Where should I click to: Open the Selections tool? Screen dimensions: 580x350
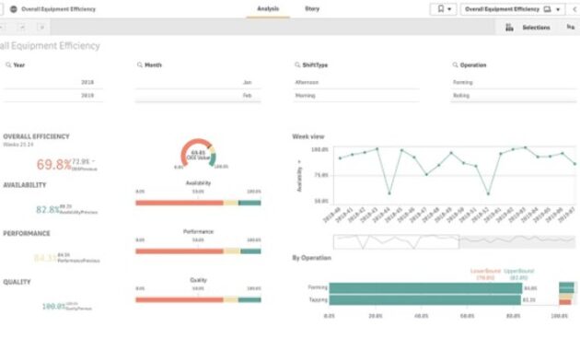point(536,28)
